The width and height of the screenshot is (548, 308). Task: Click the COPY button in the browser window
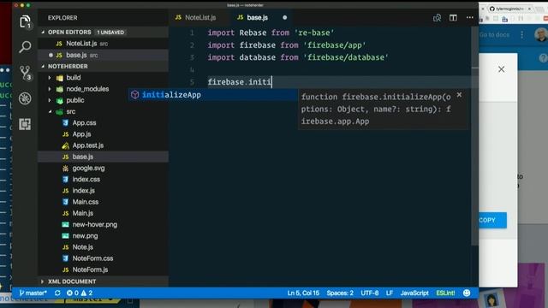coord(492,220)
